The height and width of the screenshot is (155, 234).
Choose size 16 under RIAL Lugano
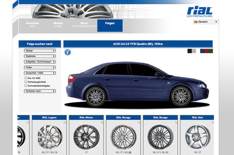(43, 153)
